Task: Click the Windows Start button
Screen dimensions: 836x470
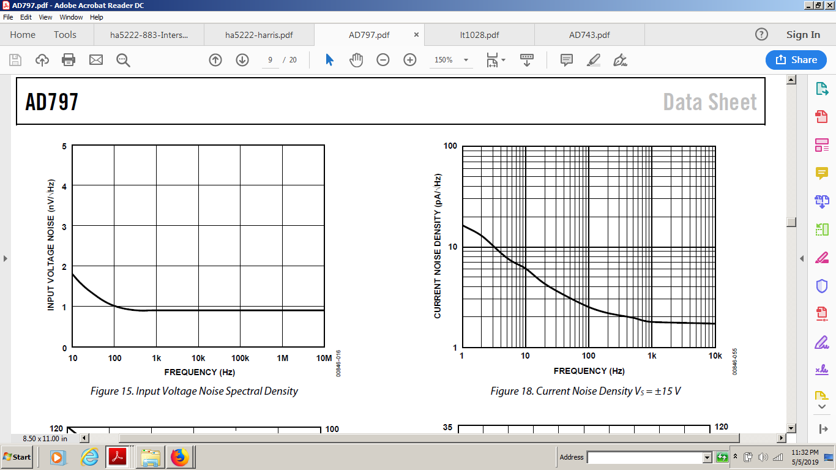Action: coord(17,457)
